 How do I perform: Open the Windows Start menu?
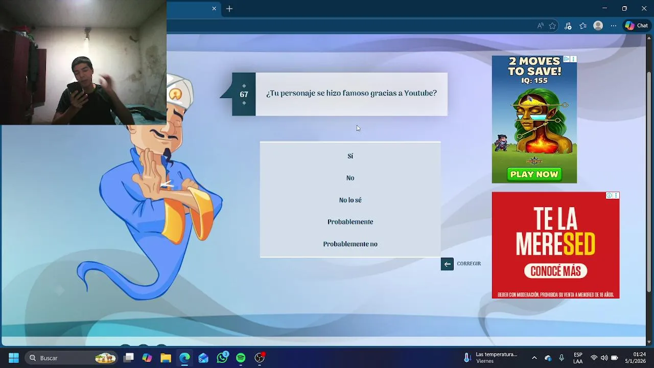(14, 358)
